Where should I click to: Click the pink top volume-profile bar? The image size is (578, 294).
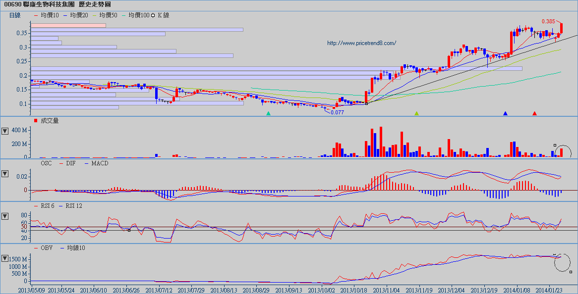click(x=68, y=25)
